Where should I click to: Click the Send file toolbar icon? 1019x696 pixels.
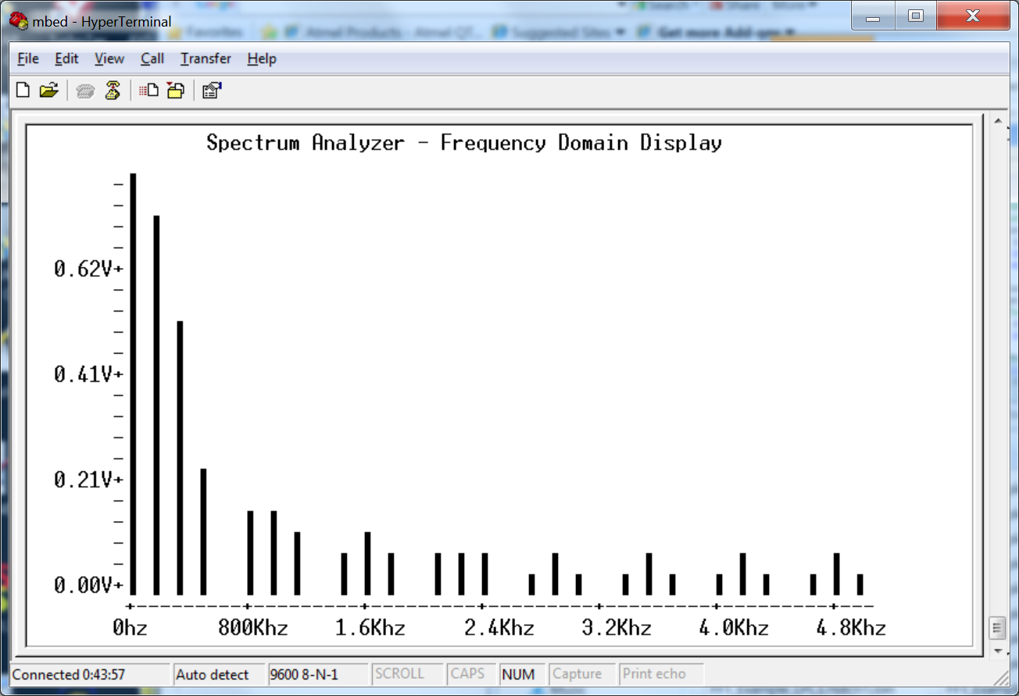[148, 91]
